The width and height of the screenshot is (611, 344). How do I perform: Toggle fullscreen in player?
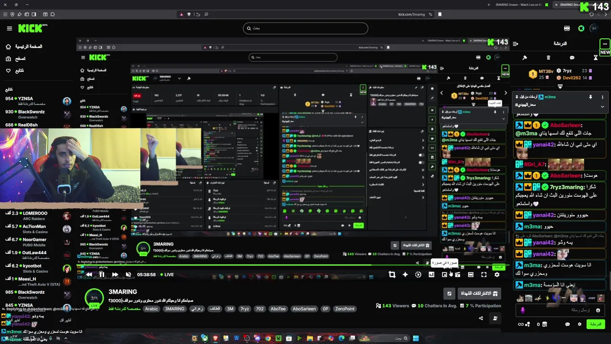484,275
